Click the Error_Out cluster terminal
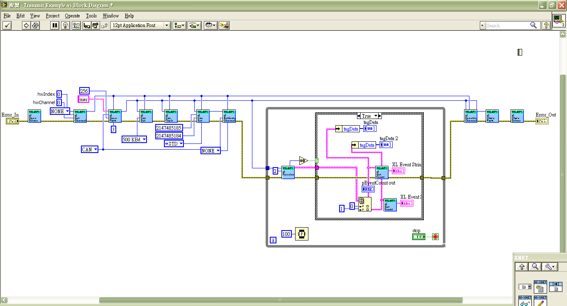567x306 pixels. click(542, 121)
